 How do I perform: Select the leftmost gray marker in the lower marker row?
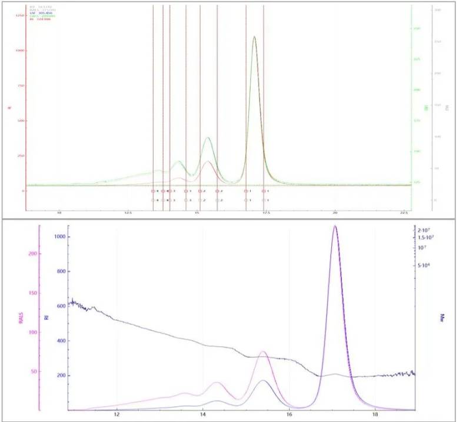pos(153,201)
